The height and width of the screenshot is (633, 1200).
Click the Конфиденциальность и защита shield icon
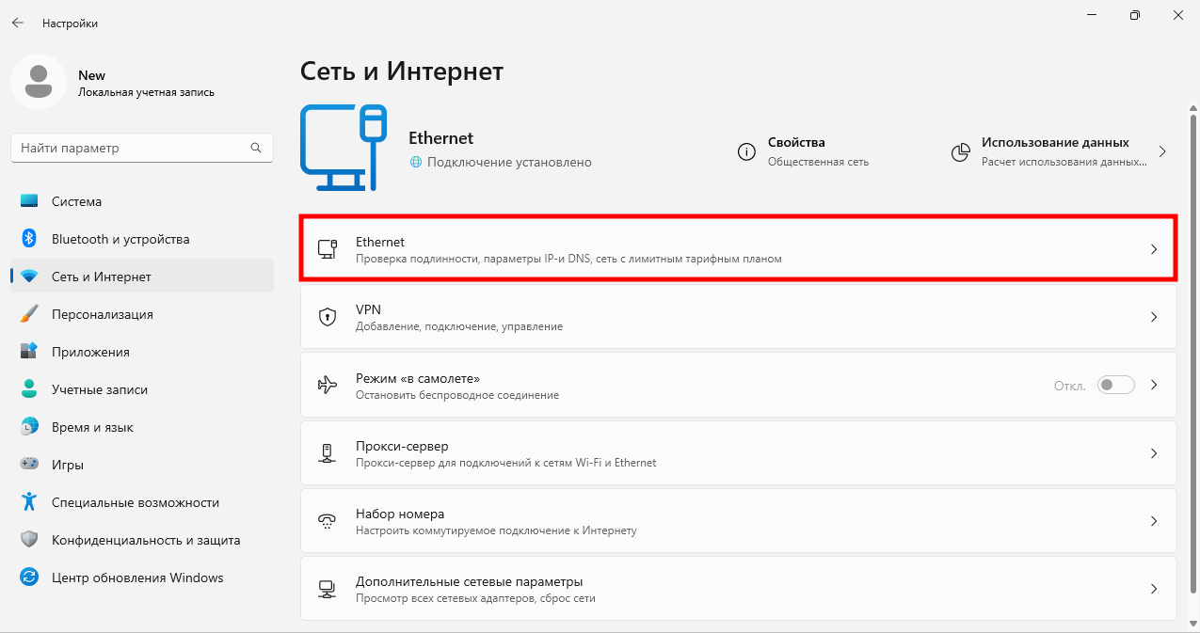point(29,540)
